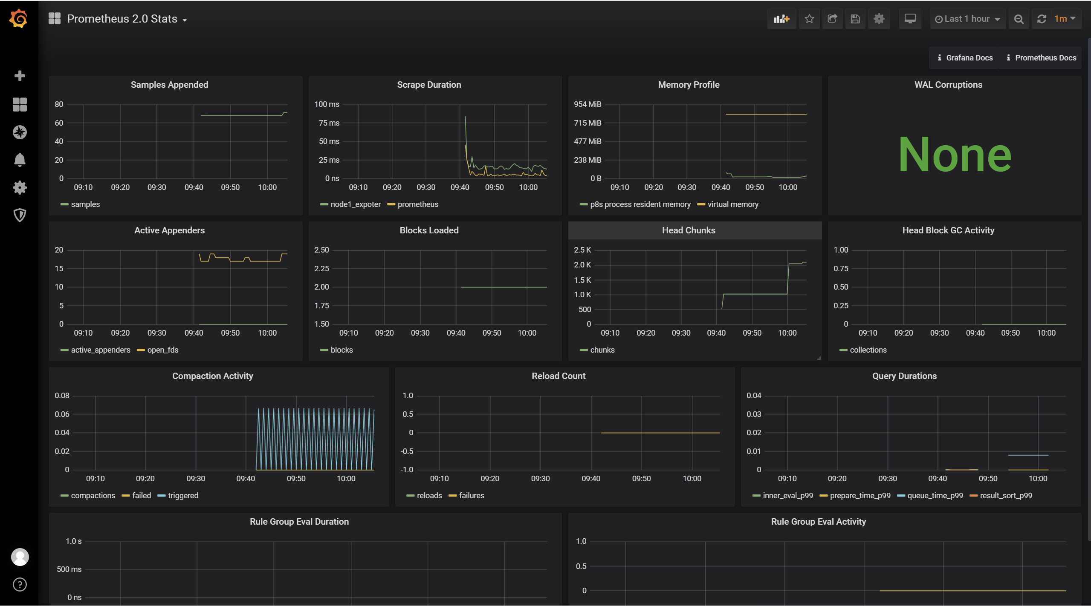Click the compactions legend label
Viewport: 1091px width, 606px height.
pyautogui.click(x=93, y=496)
